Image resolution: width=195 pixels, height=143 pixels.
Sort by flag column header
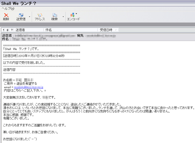click(x=12, y=30)
